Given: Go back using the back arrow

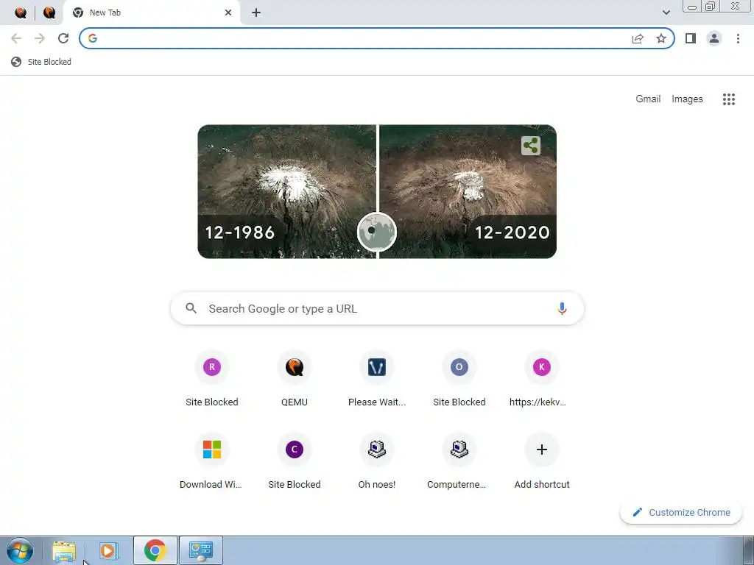Looking at the screenshot, I should (x=16, y=38).
